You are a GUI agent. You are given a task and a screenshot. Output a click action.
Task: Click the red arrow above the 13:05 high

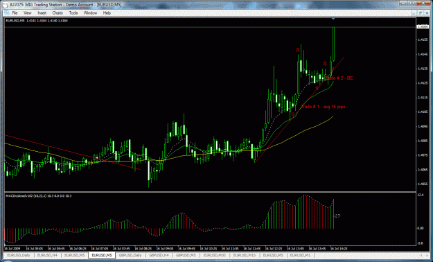point(298,50)
